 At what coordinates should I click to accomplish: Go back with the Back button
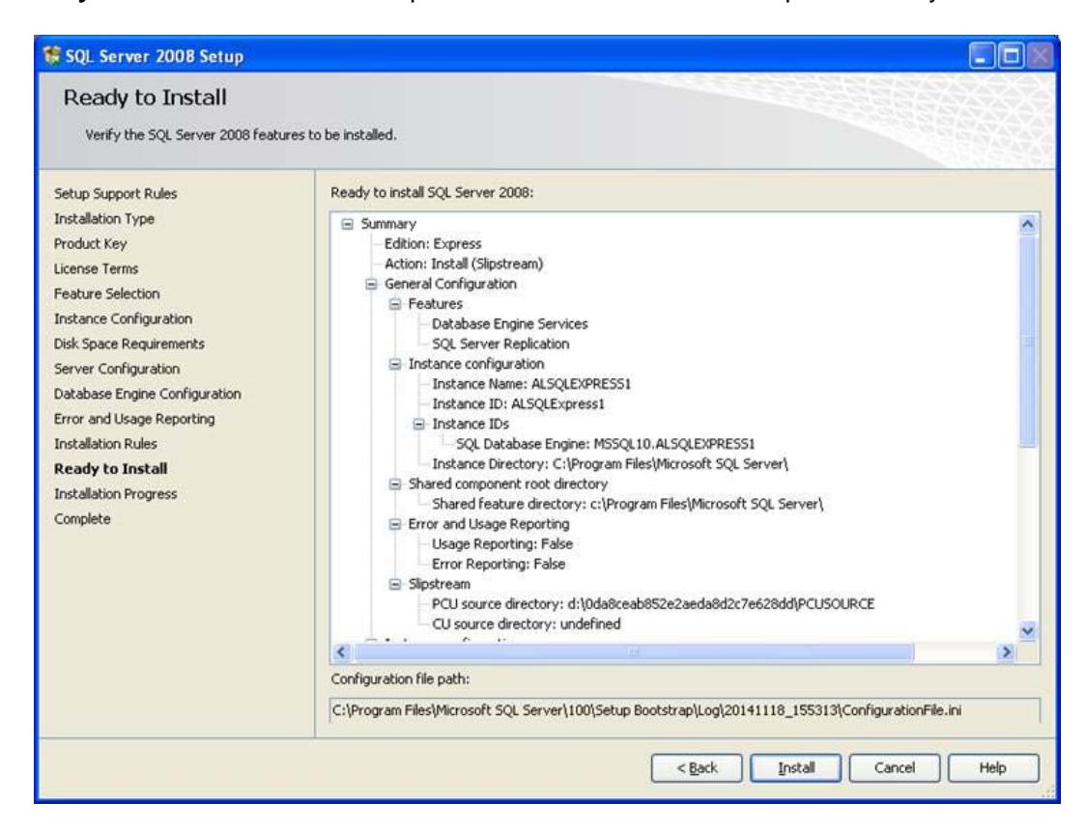697,768
